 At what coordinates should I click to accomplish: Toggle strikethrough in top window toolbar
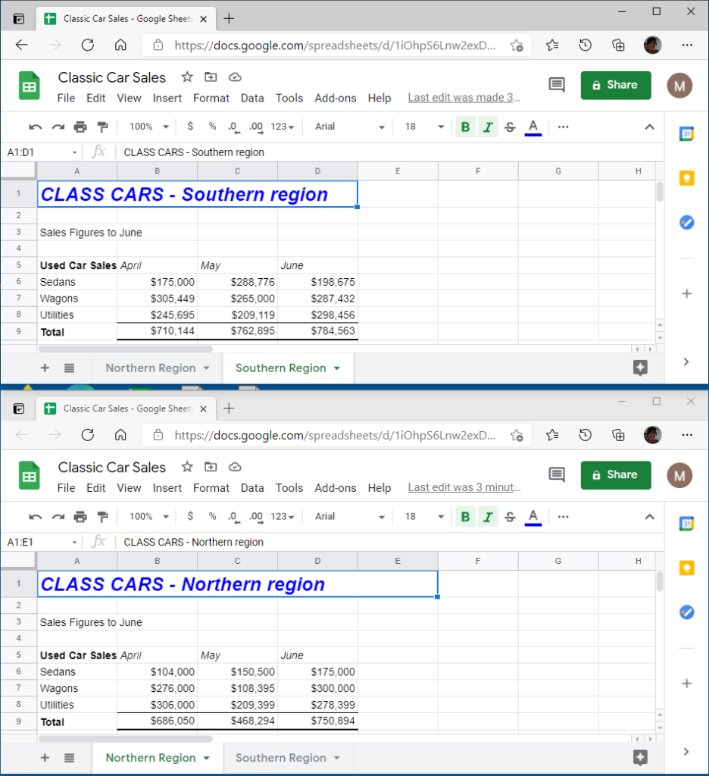510,127
